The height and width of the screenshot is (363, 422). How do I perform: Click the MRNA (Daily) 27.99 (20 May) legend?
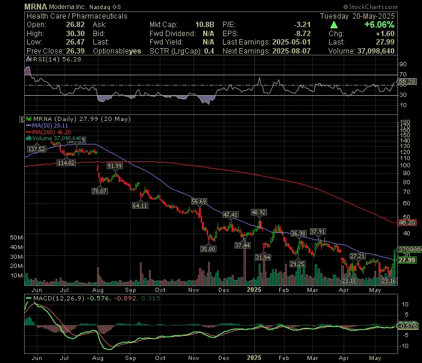point(82,119)
